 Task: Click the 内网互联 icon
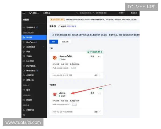click(24, 75)
